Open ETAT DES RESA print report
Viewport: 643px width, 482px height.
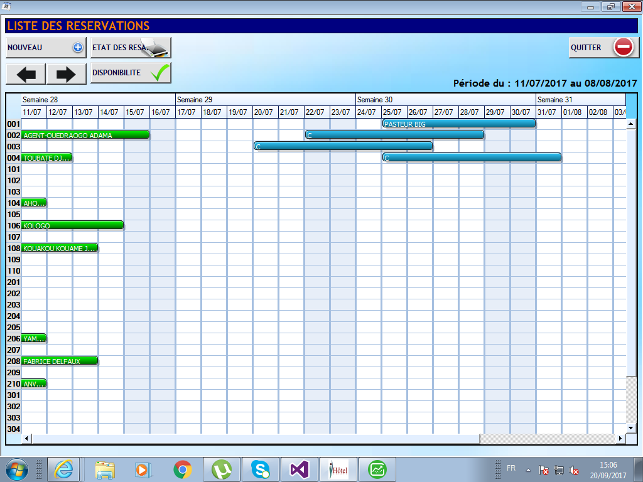(x=131, y=48)
